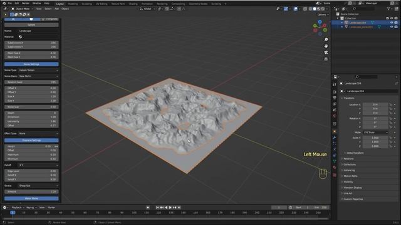Open the File menu
This screenshot has width=401, height=225.
[x=10, y=3]
